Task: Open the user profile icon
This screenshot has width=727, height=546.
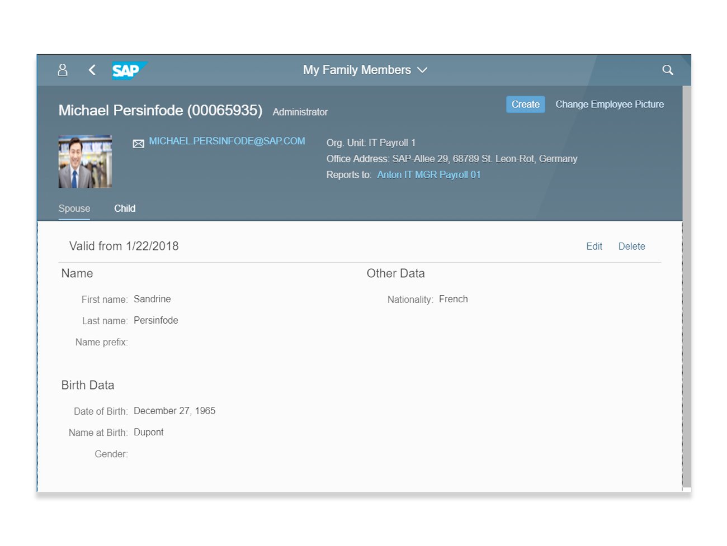Action: pos(63,70)
